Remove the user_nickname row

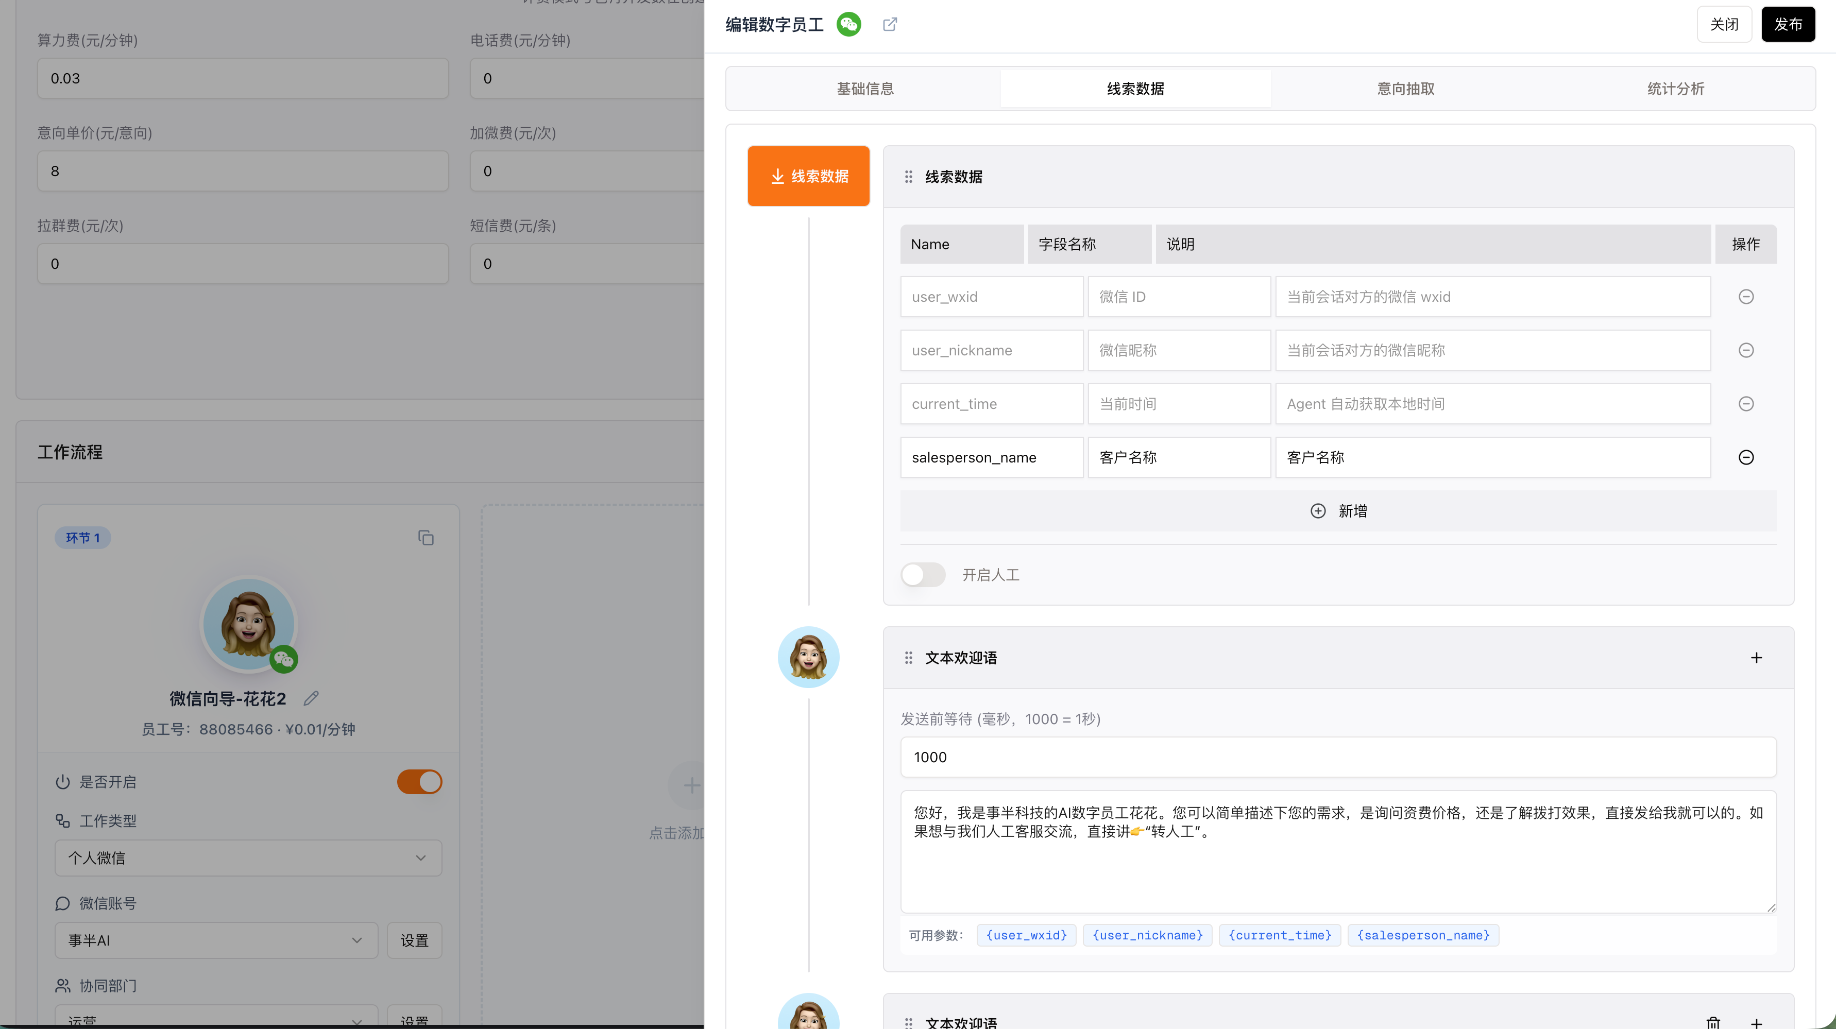coord(1745,350)
